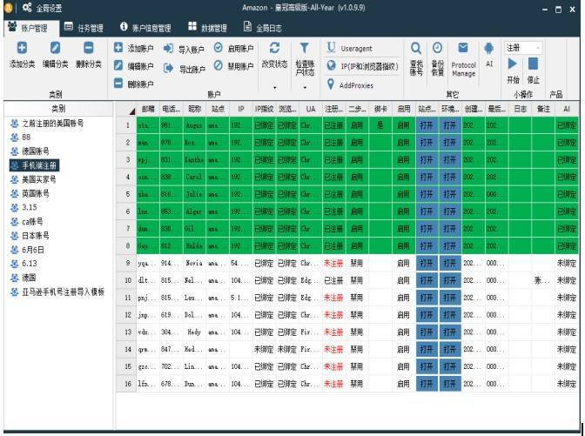
Task: Switch to the 任务管理 tab
Action: tap(84, 28)
